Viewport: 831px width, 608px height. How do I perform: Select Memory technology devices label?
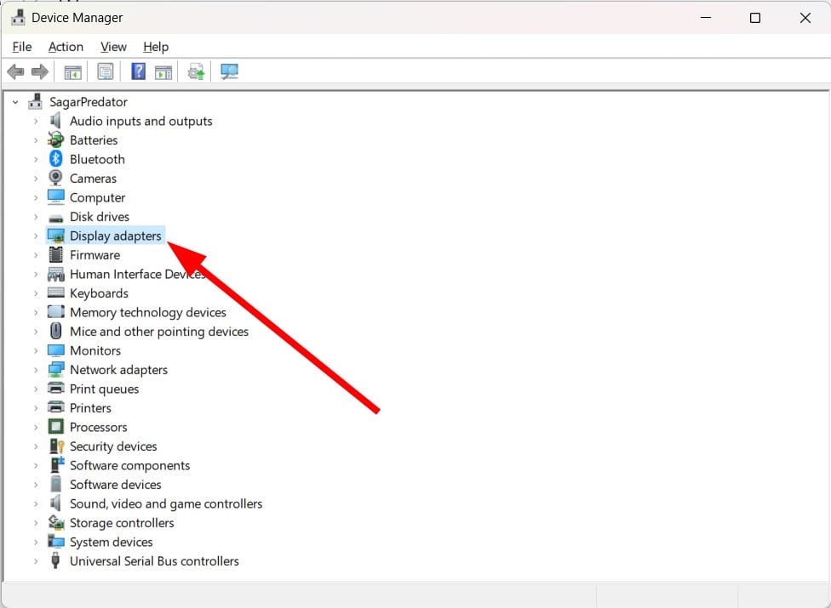pyautogui.click(x=148, y=312)
